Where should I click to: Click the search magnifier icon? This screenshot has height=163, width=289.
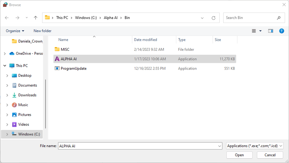coord(279,18)
